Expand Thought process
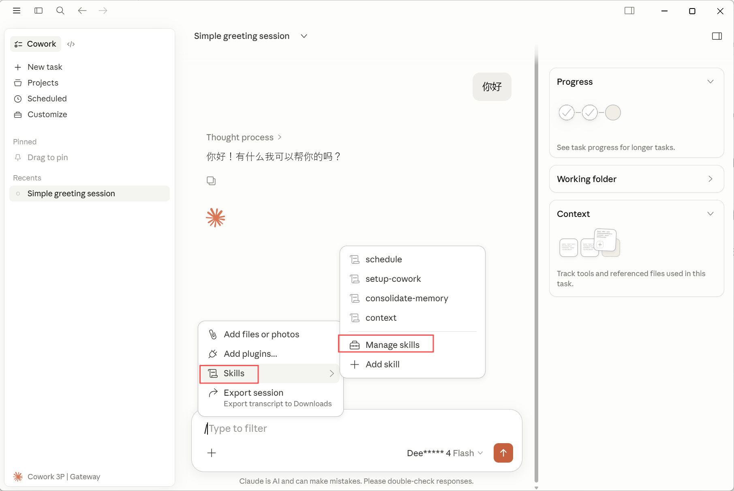This screenshot has height=491, width=734. pos(244,137)
